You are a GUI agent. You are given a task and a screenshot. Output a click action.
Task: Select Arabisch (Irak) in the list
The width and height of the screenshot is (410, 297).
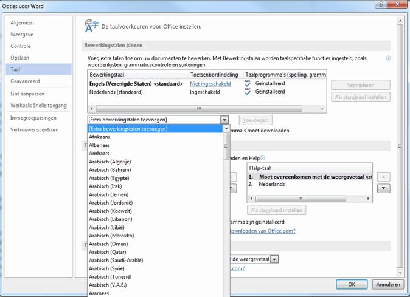pyautogui.click(x=155, y=186)
